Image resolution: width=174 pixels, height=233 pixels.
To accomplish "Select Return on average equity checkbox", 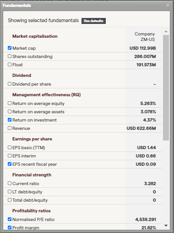I will (x=10, y=103).
